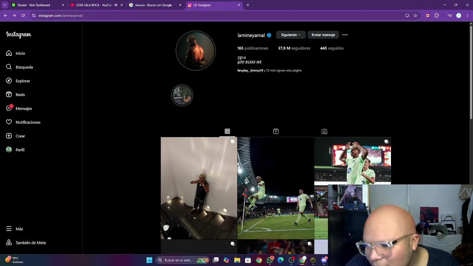Screen dimensions: 473x266
Task: Go forward in browser history
Action: pos(14,16)
